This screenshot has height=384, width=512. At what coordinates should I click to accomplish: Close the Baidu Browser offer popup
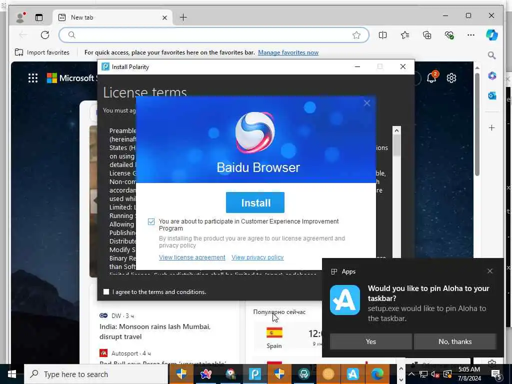(x=366, y=103)
